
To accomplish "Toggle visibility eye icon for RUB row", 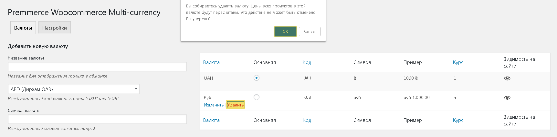I will click(x=507, y=98).
